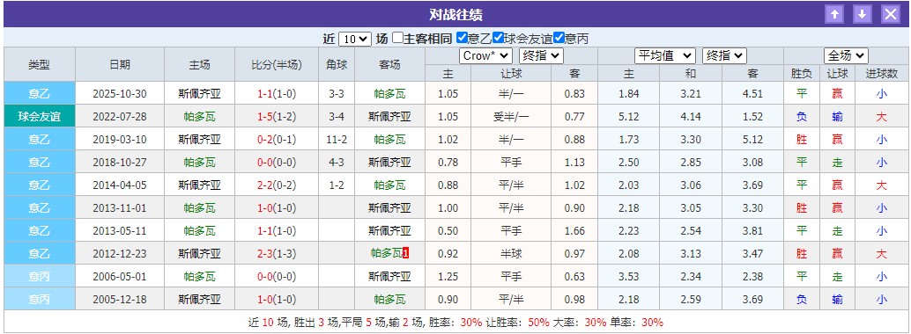
Task: Open 斯佩齐亚 home team link on 2025-10-30
Action: pos(199,94)
